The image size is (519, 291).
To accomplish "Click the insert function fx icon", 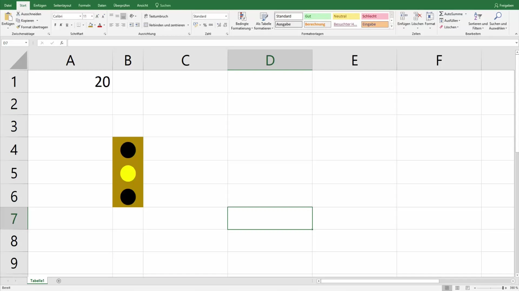I will pos(62,43).
